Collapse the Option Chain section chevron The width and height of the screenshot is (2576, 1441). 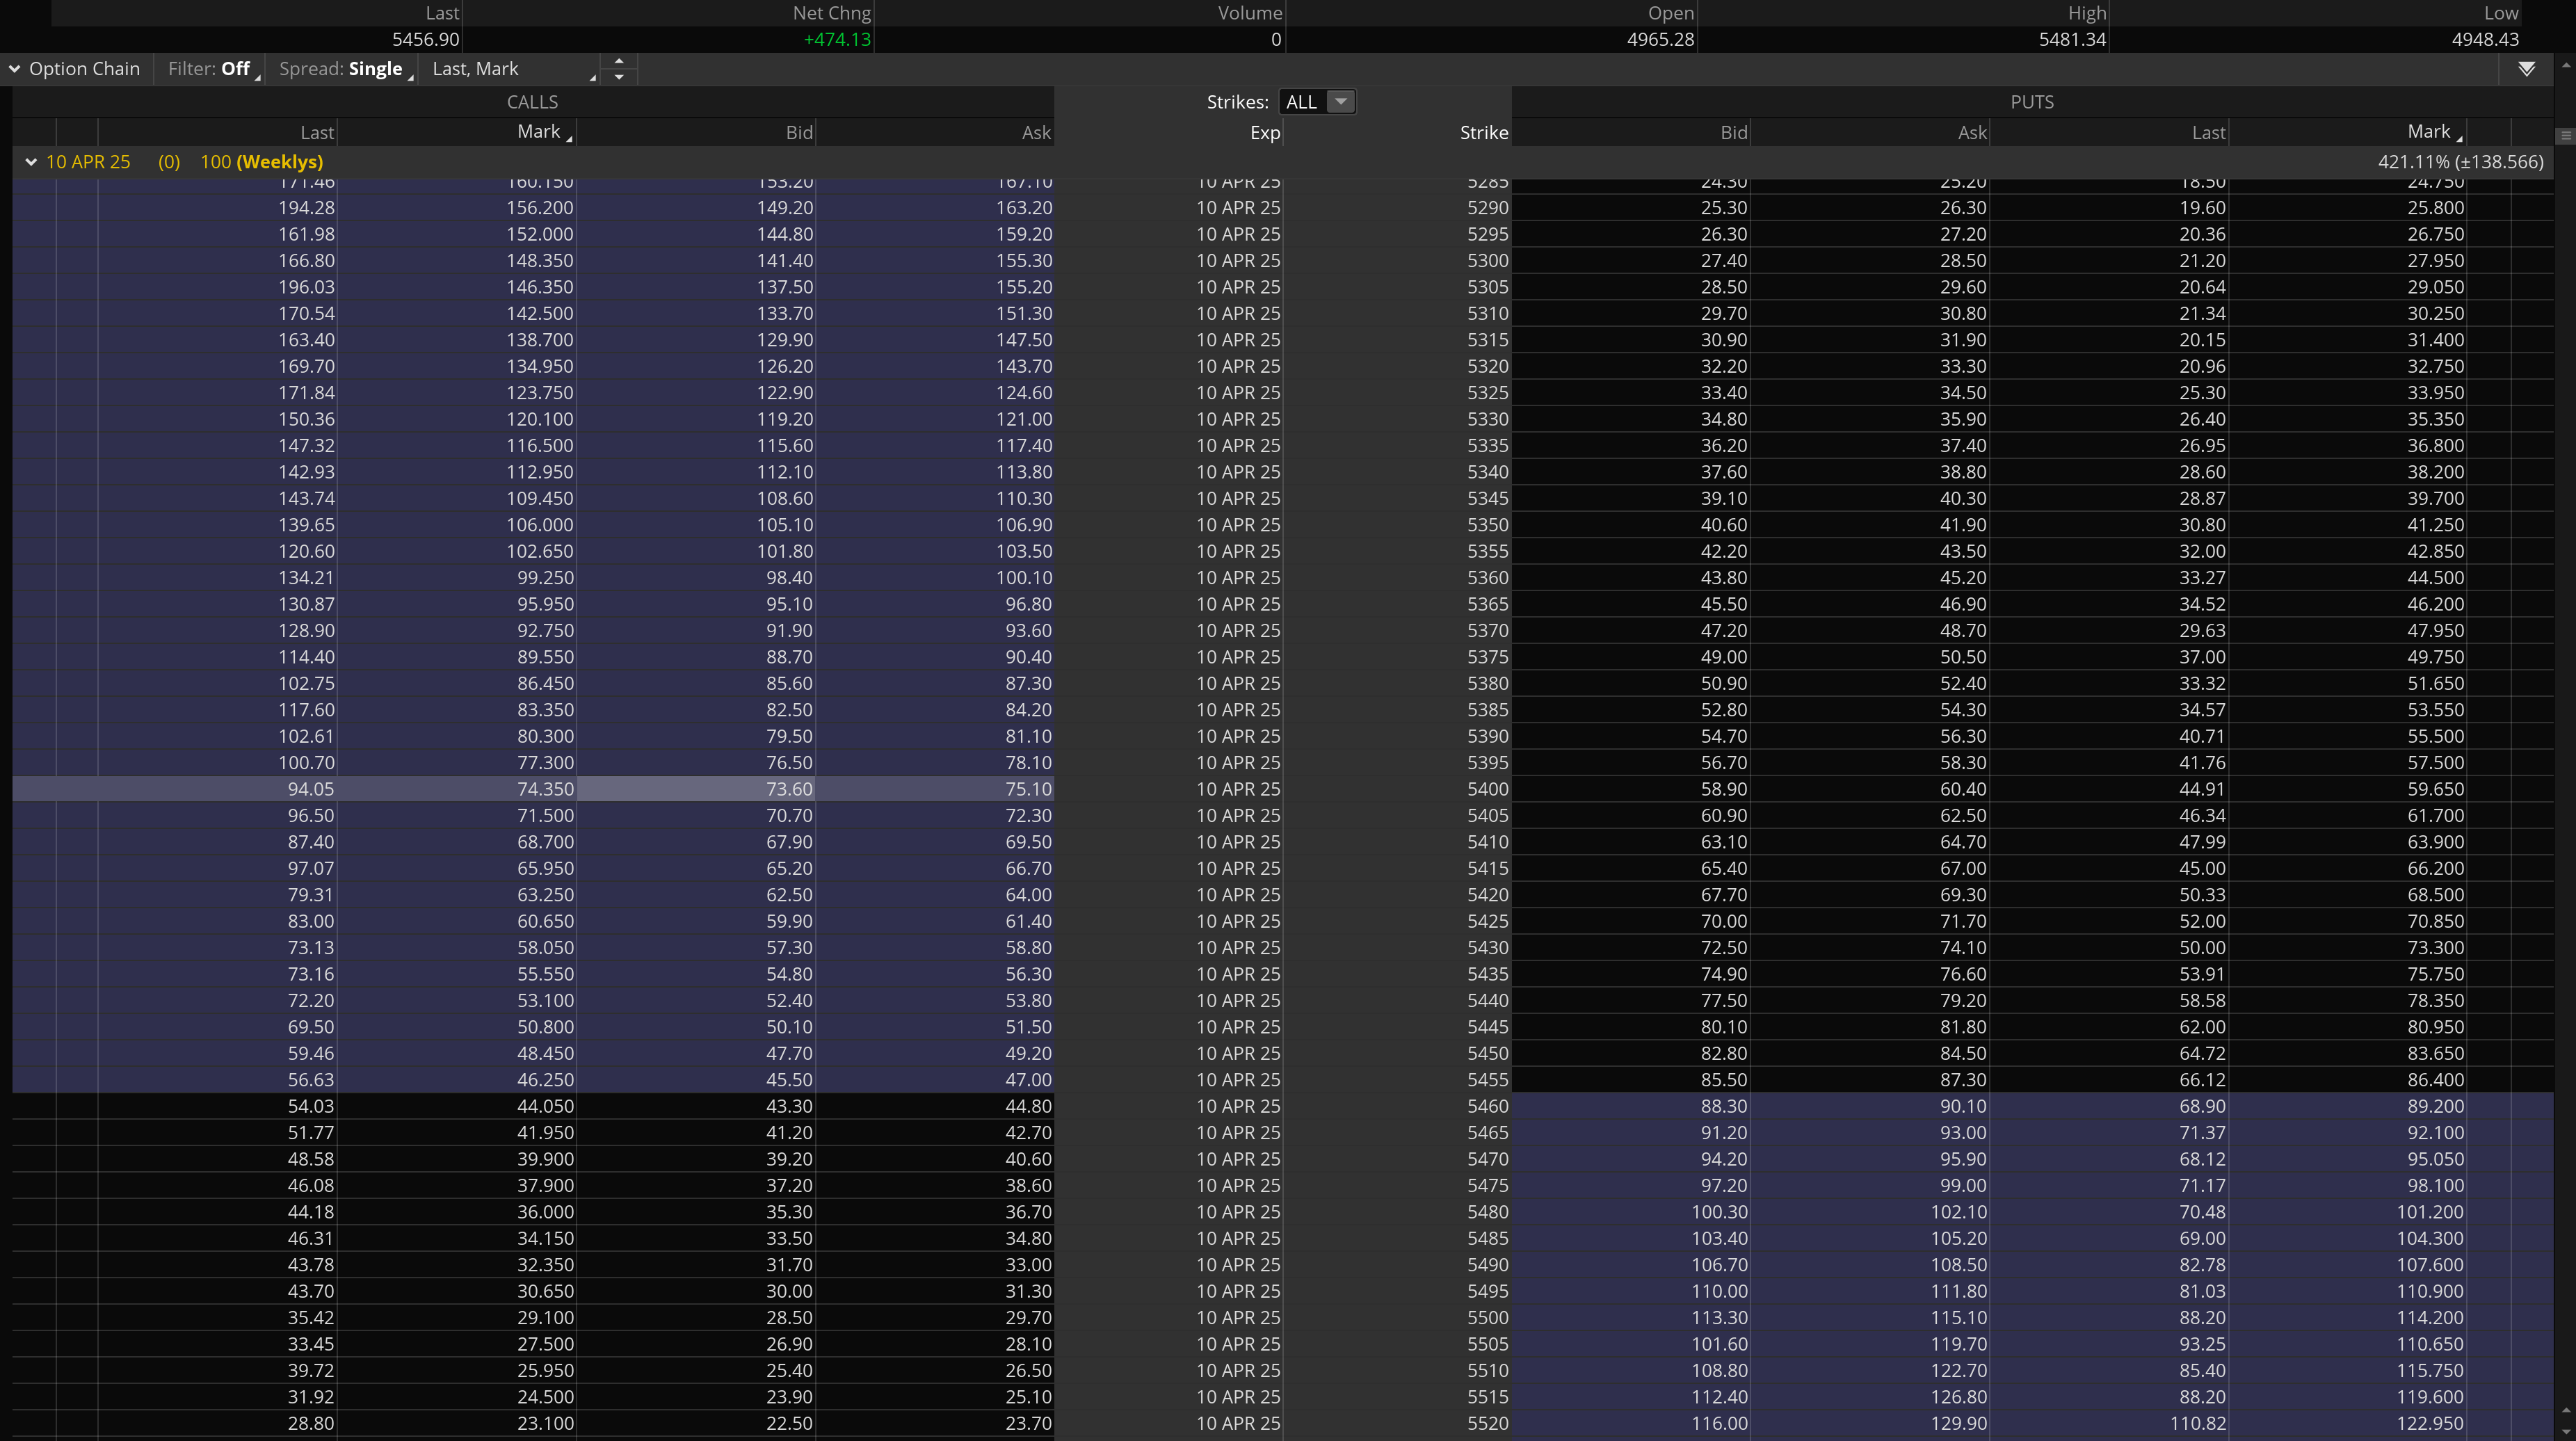pos(15,69)
